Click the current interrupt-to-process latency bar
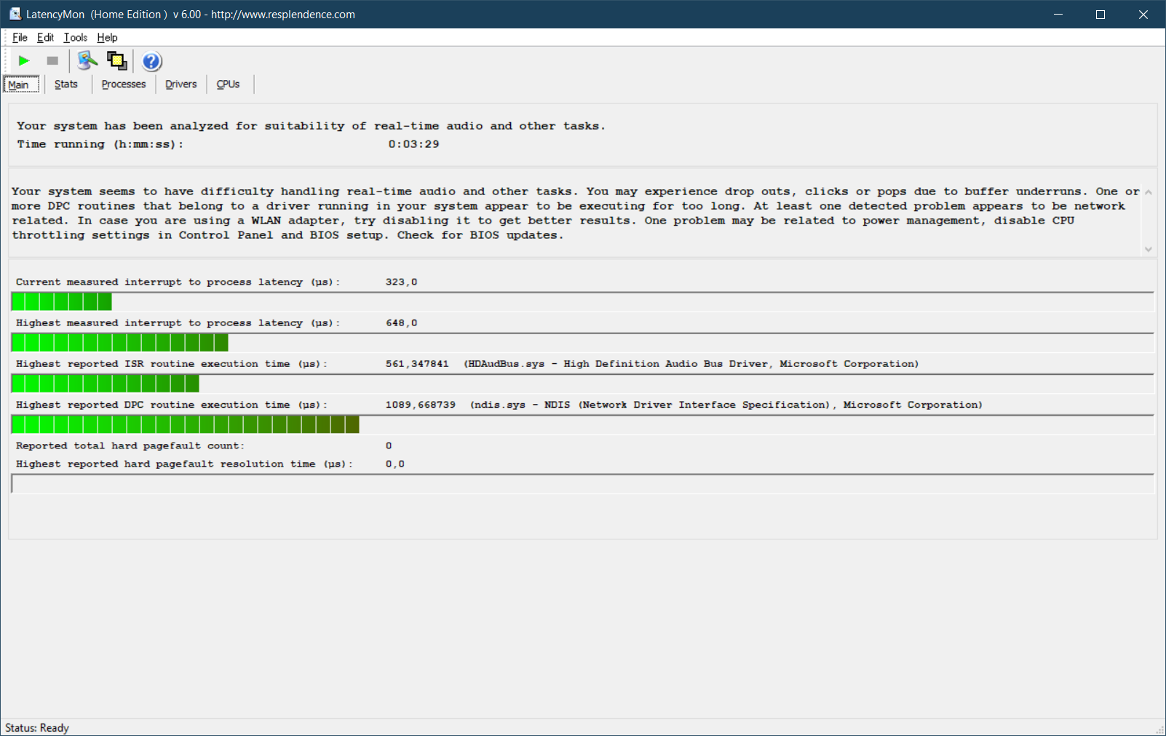Viewport: 1166px width, 736px height. tap(582, 301)
